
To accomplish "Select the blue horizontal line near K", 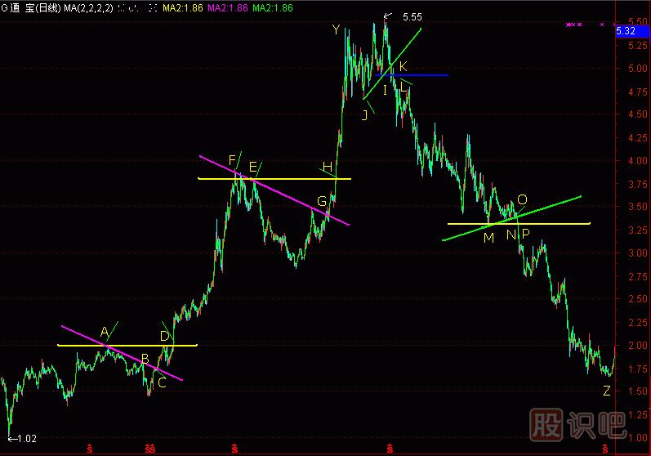I will pos(425,75).
